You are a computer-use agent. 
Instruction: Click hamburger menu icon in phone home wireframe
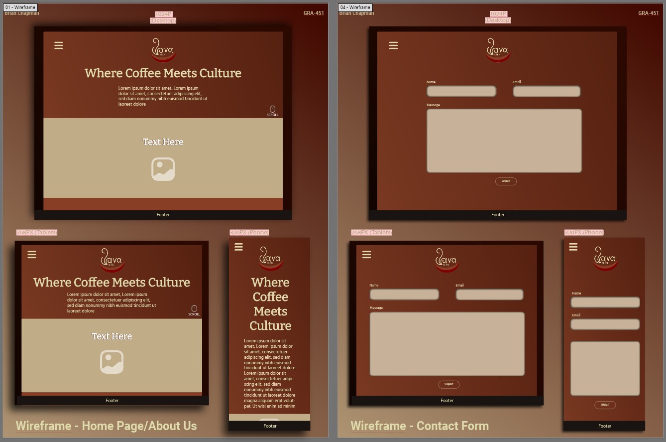pyautogui.click(x=238, y=247)
